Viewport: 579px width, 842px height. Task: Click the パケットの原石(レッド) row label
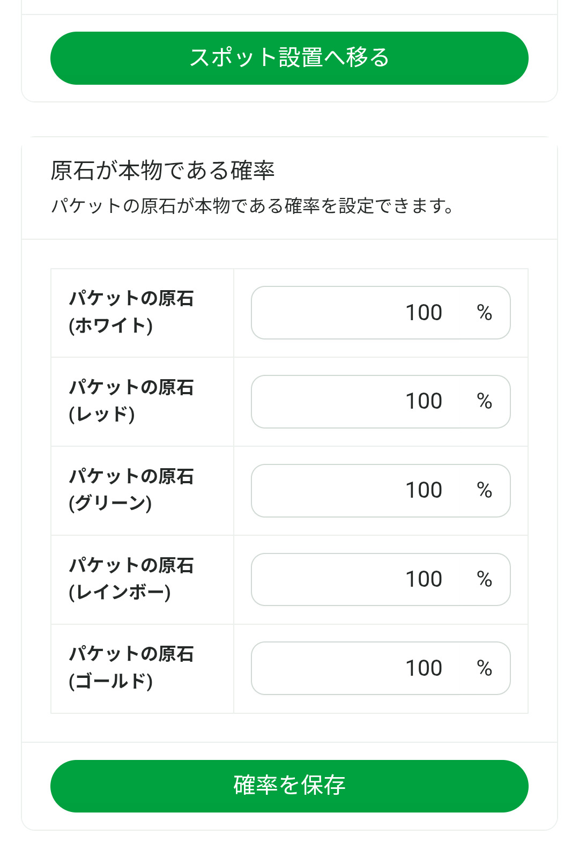tap(131, 401)
